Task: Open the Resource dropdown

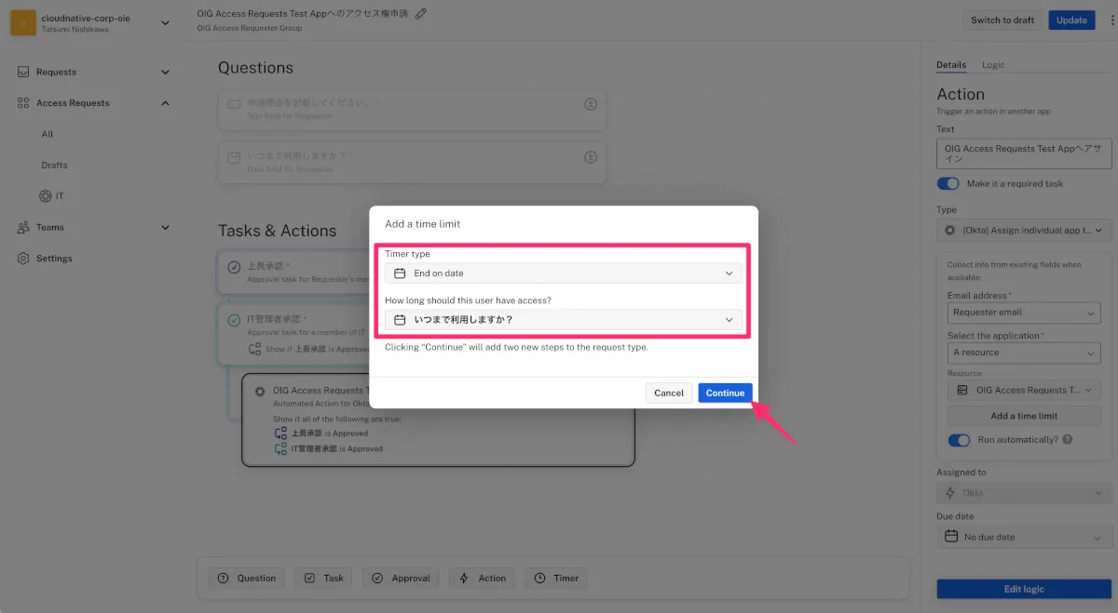Action: pos(1024,391)
